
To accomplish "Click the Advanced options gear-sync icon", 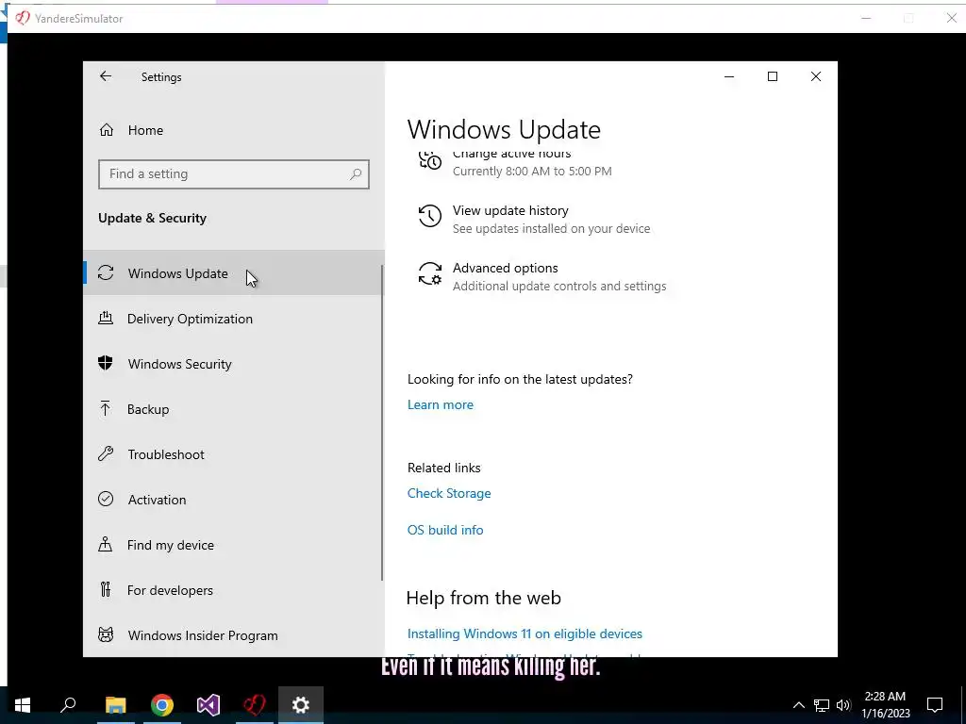I will (430, 273).
